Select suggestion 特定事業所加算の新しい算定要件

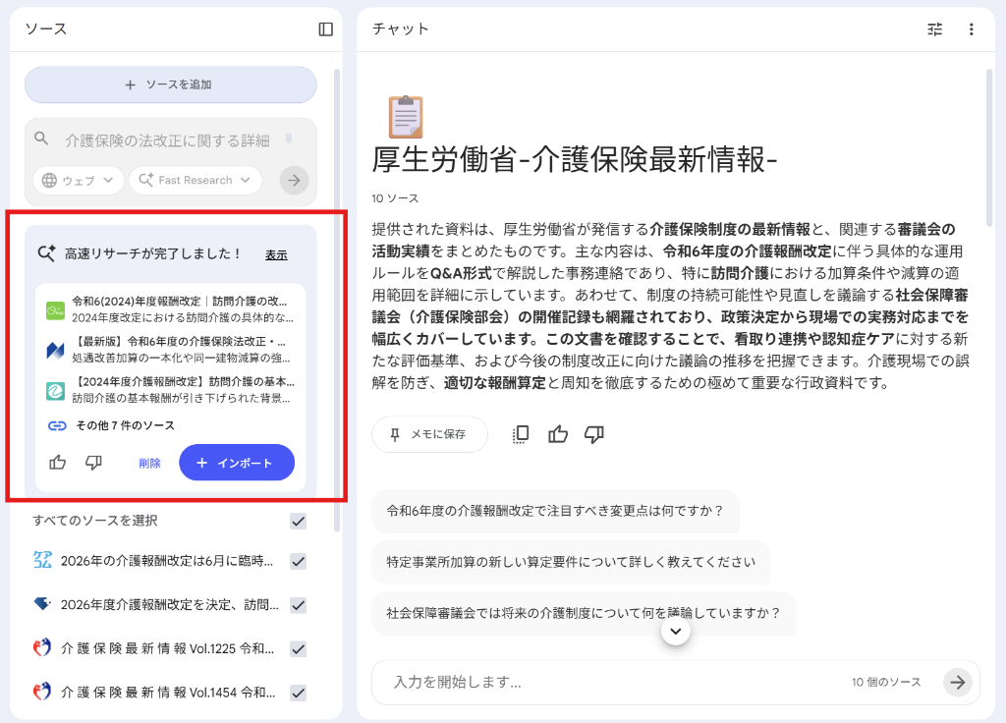571,562
